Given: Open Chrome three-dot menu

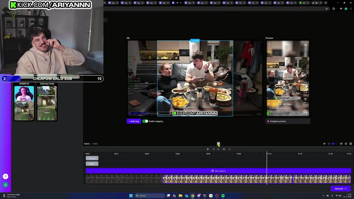Looking at the screenshot, I should point(351,9).
